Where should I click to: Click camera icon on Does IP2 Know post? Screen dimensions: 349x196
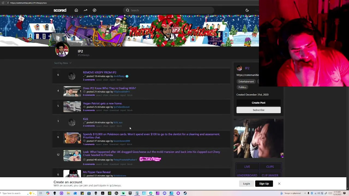point(84,92)
